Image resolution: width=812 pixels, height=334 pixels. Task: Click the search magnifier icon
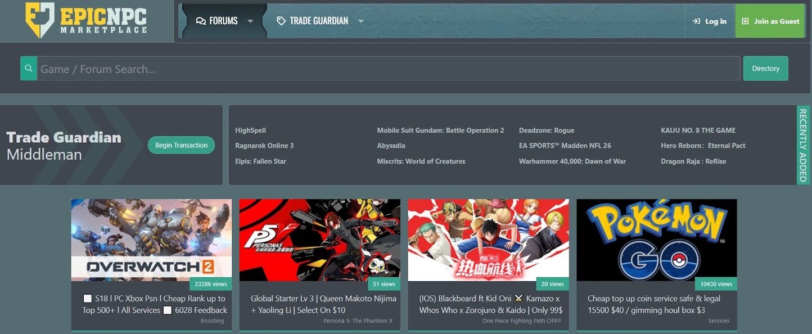tap(29, 69)
